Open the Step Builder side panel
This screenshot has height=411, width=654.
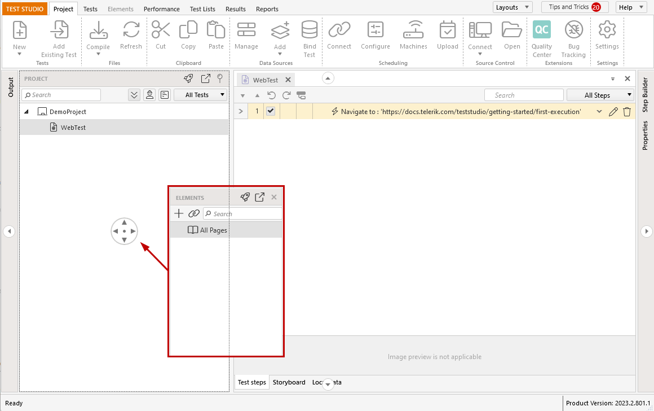pyautogui.click(x=645, y=94)
